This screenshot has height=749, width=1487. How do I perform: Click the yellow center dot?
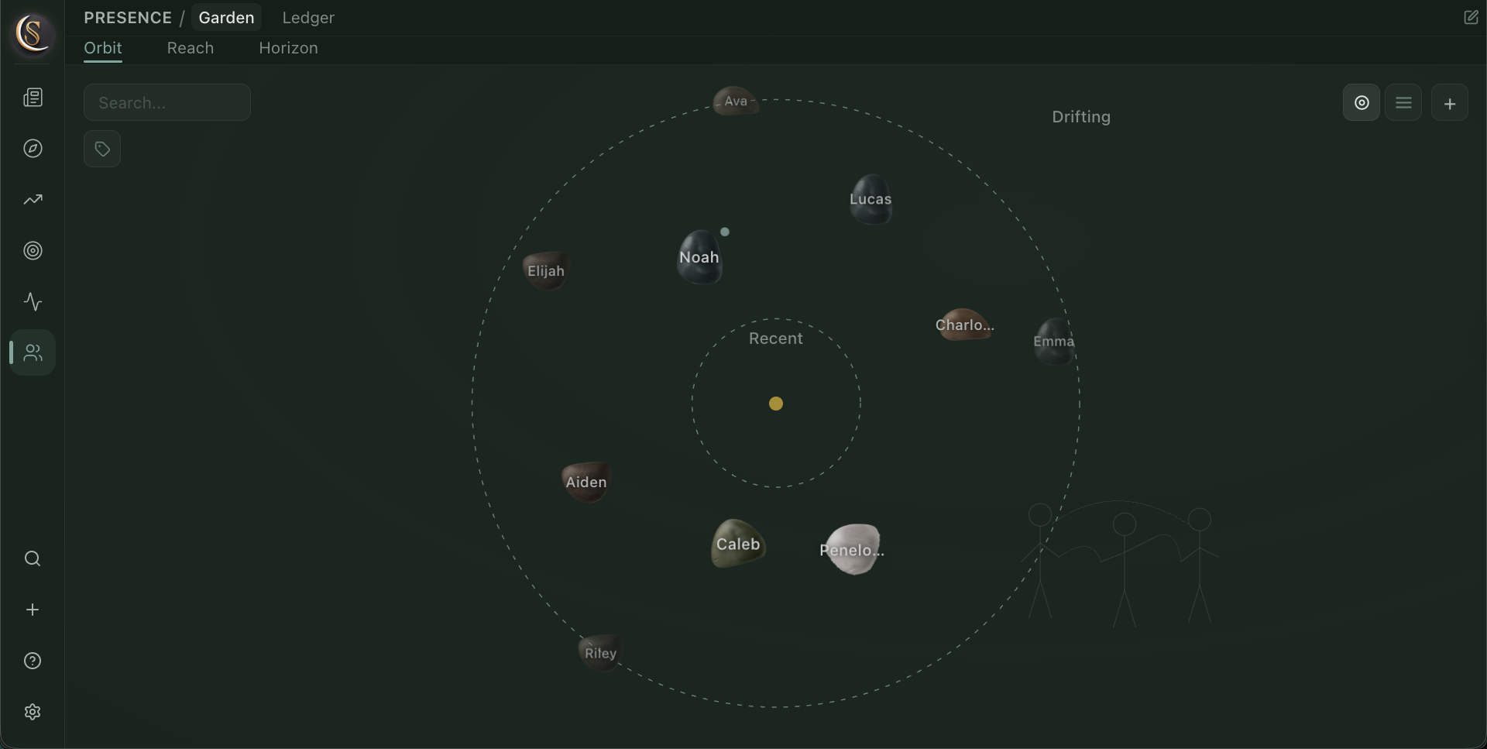point(775,404)
